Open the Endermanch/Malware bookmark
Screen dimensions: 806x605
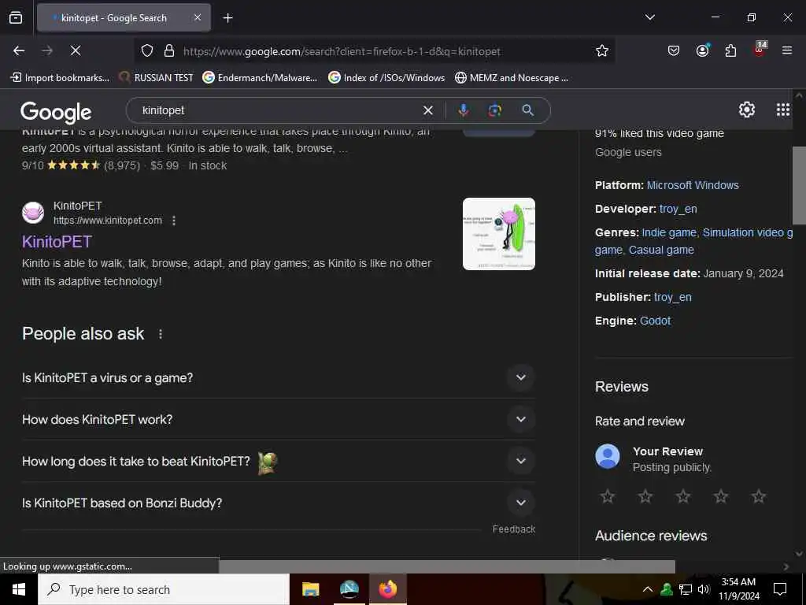[x=260, y=78]
